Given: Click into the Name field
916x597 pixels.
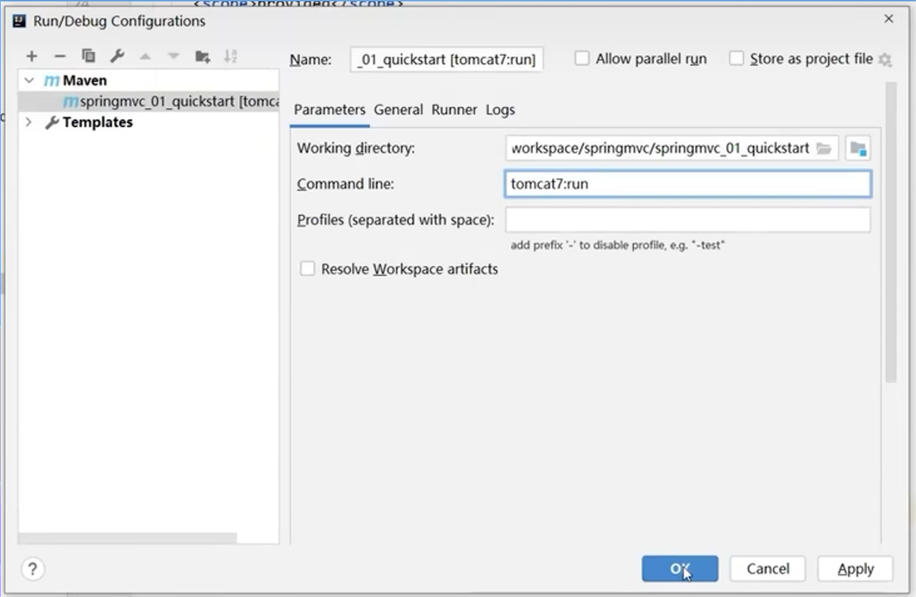Looking at the screenshot, I should pyautogui.click(x=447, y=60).
